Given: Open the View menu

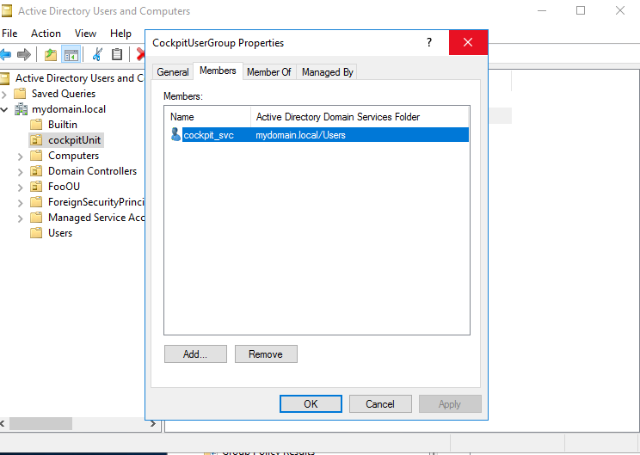Looking at the screenshot, I should pos(85,34).
